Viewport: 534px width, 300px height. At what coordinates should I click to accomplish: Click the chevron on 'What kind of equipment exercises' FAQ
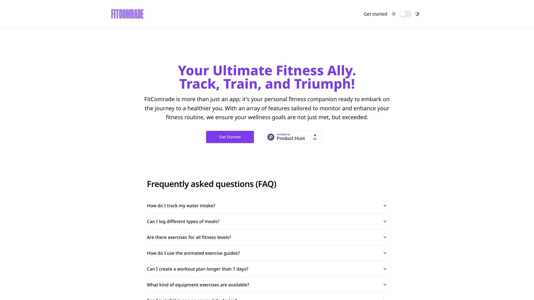tap(385, 285)
